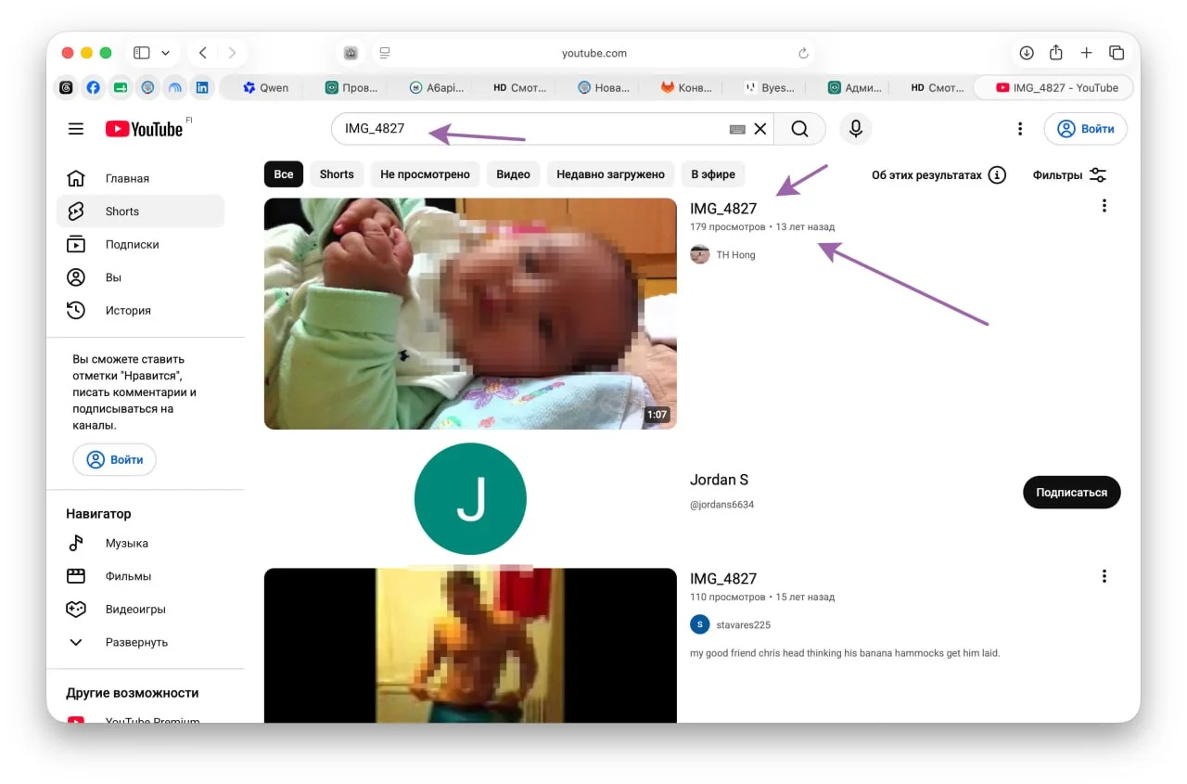
Task: Switch to the Конв... GitLab tab
Action: tap(686, 88)
